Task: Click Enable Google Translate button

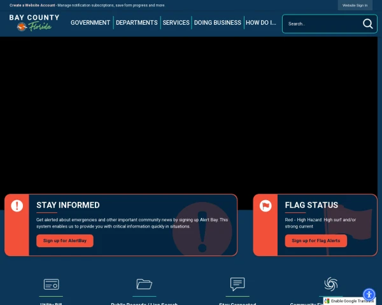Action: point(350,301)
